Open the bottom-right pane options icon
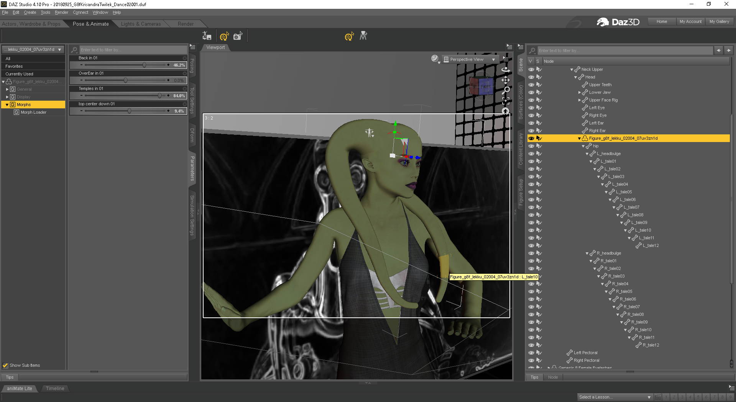This screenshot has width=736, height=402. tap(731, 388)
